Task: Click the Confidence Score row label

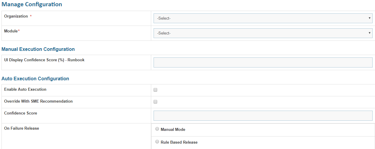Action: [x=21, y=113]
